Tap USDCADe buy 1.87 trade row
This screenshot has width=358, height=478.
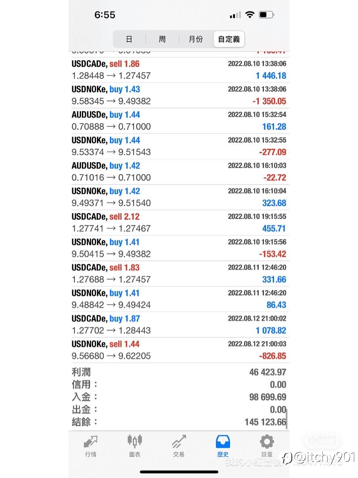click(179, 324)
